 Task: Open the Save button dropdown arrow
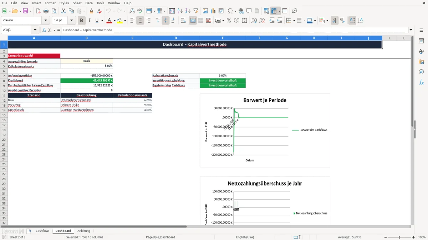[x=31, y=11]
